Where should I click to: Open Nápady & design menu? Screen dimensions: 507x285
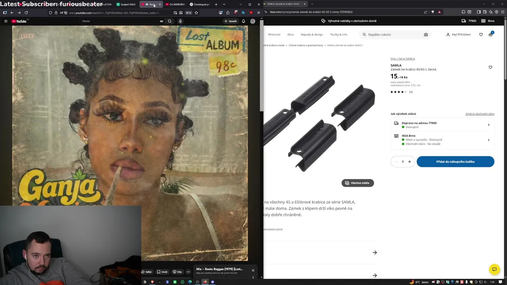pos(312,34)
